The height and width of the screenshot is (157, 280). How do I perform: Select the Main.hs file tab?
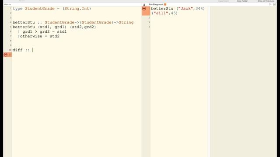[7, 4]
